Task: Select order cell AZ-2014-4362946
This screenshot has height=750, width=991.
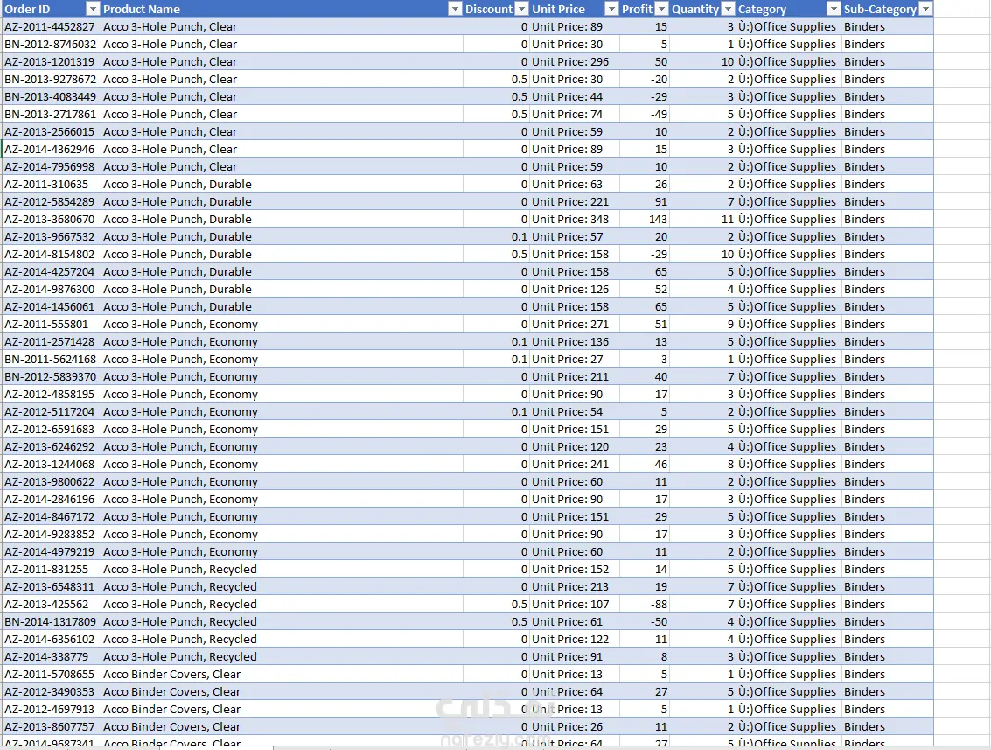Action: pyautogui.click(x=51, y=150)
